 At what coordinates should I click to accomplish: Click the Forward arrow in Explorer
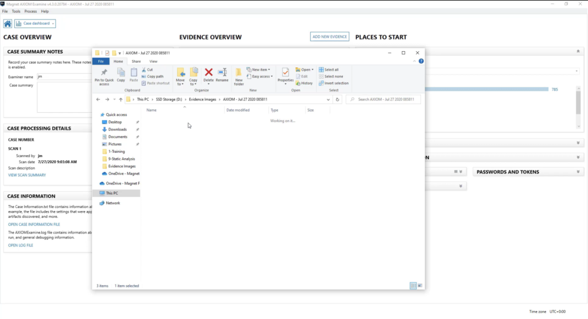coord(107,99)
